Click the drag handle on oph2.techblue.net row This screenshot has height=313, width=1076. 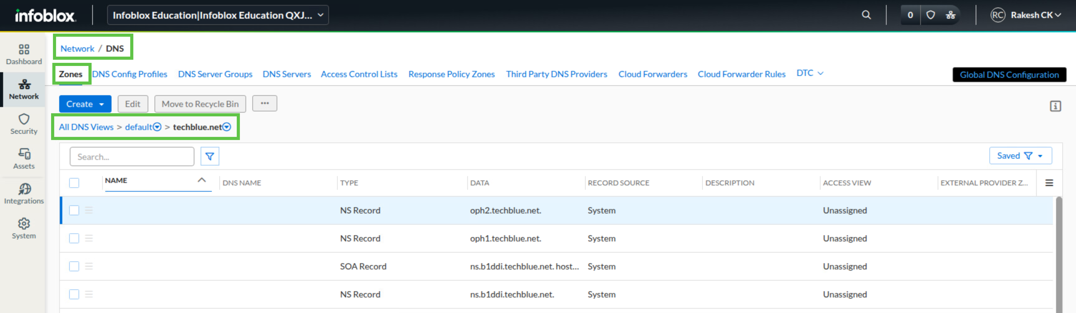88,210
